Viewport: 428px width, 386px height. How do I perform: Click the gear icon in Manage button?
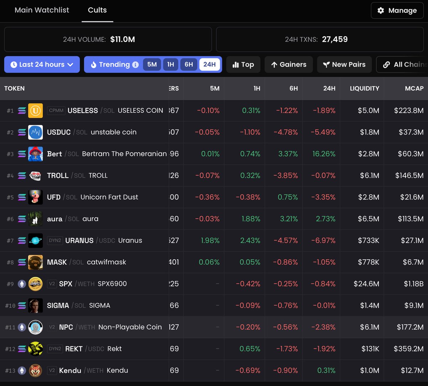coord(381,10)
